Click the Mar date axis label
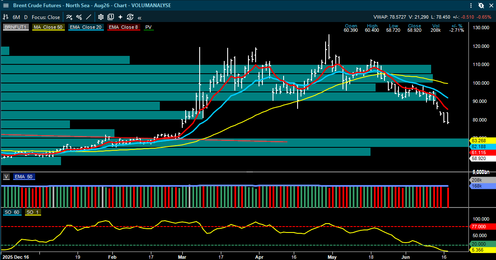The width and height of the screenshot is (496, 260). tap(182, 257)
